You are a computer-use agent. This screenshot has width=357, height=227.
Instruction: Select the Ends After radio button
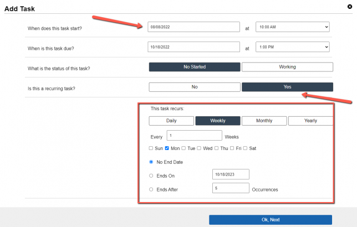point(151,189)
